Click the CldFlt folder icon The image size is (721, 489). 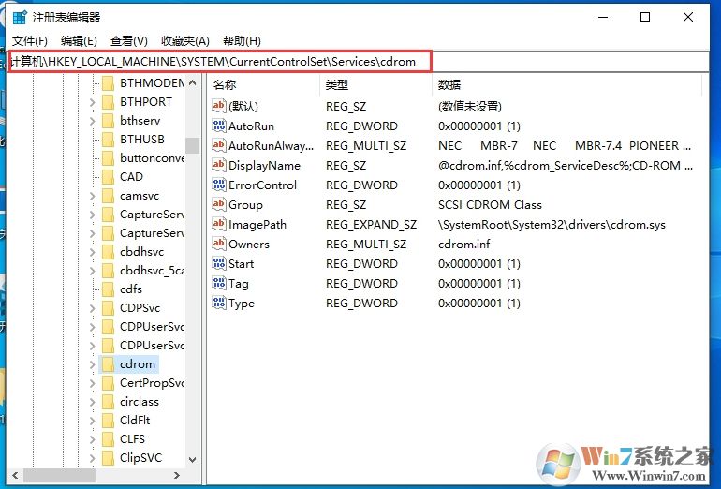pos(108,420)
